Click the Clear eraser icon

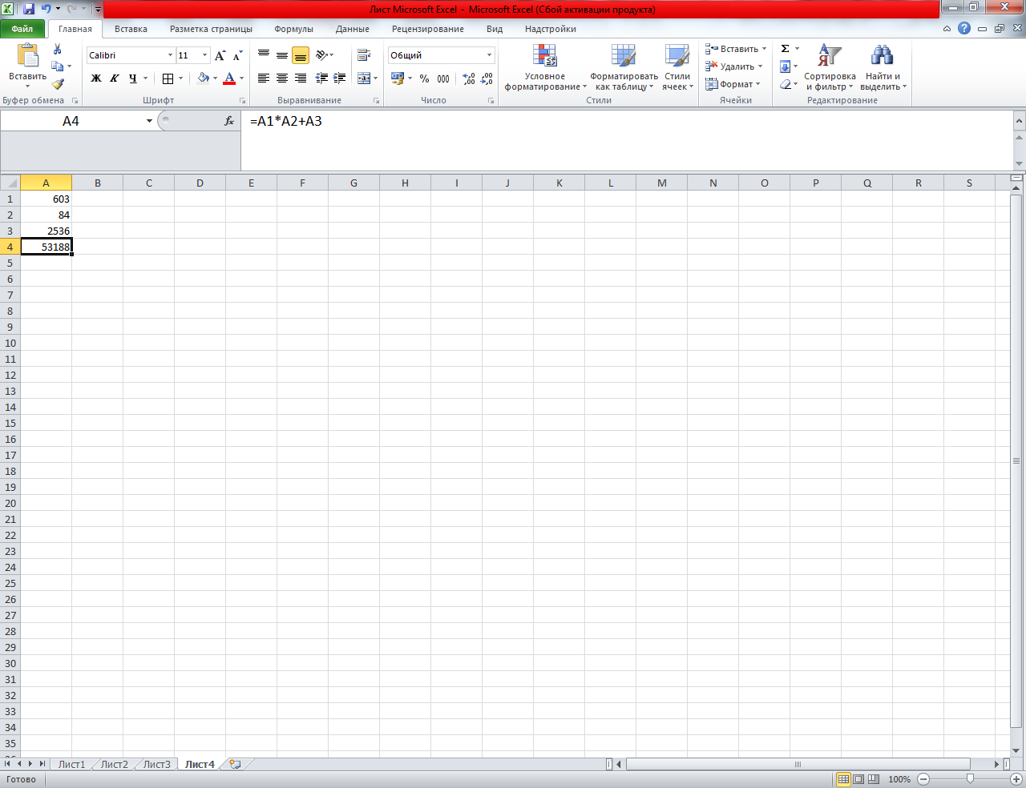click(x=786, y=84)
